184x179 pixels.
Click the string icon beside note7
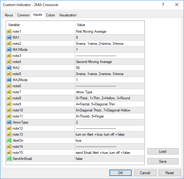click(x=9, y=92)
